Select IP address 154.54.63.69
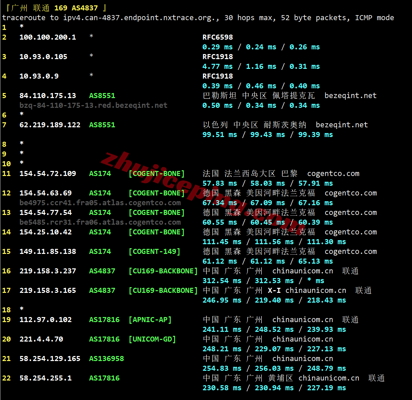The height and width of the screenshot is (400, 412). pyautogui.click(x=46, y=193)
